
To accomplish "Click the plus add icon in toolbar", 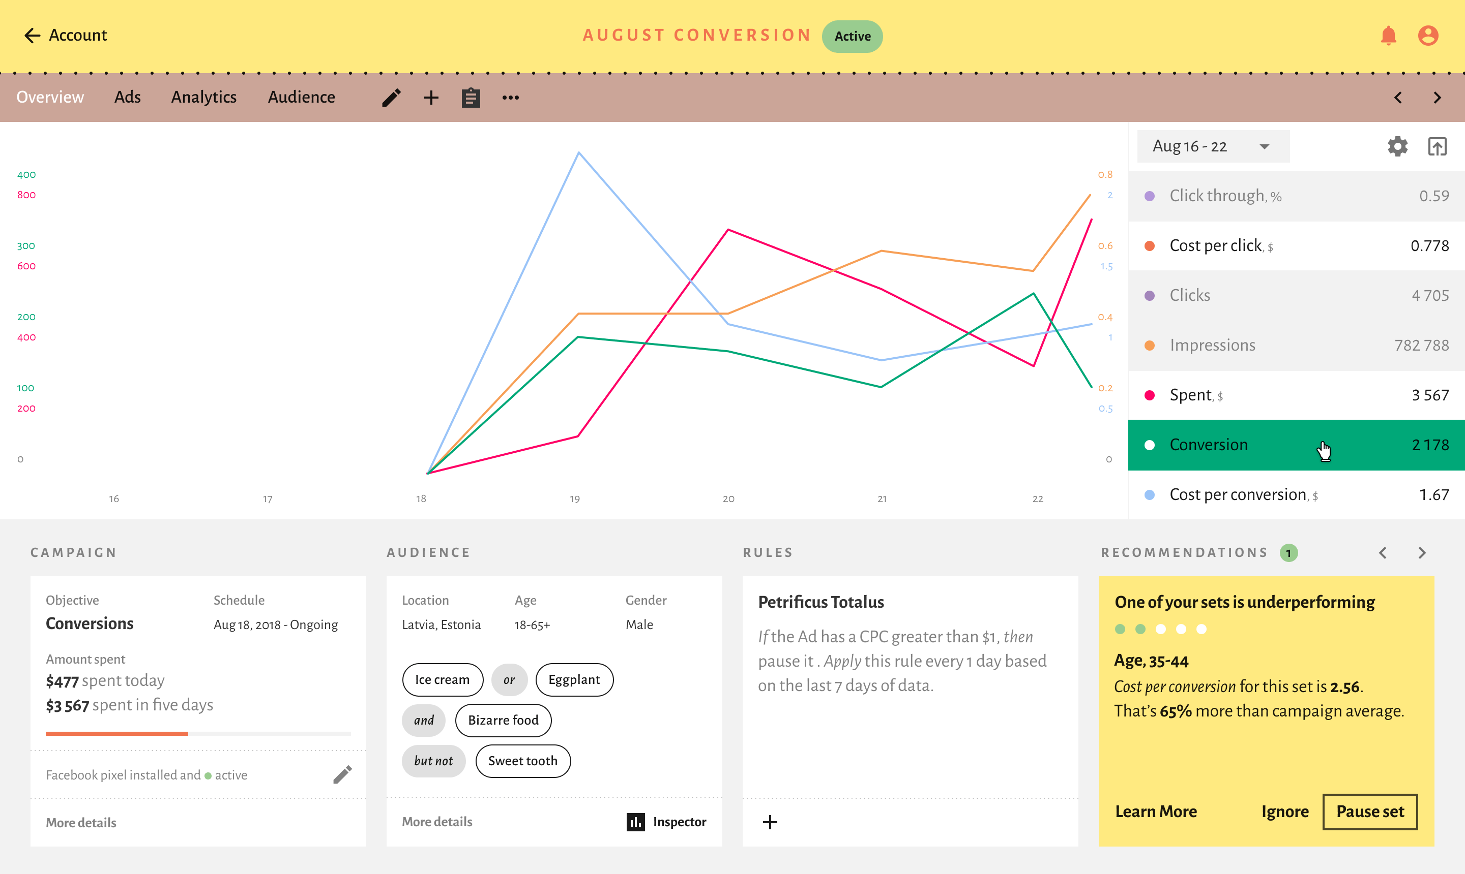I will point(431,98).
